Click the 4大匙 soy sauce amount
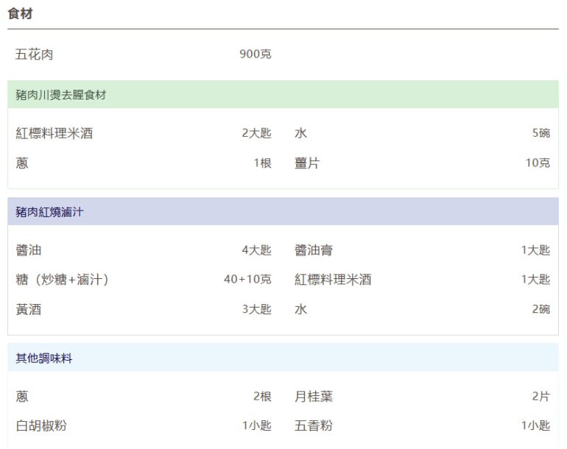567x449 pixels. click(257, 250)
